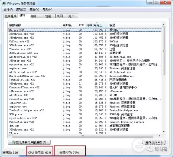The image size is (173, 157).
Task: Click the horizontal scrollbar right arrow
Action: [159, 136]
